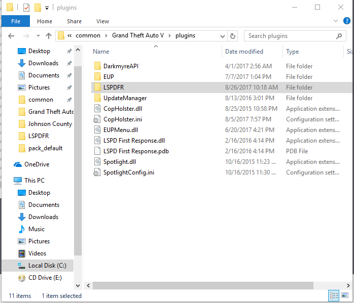Click 'PDB File' type cell
This screenshot has width=354, height=303.
[x=297, y=151]
